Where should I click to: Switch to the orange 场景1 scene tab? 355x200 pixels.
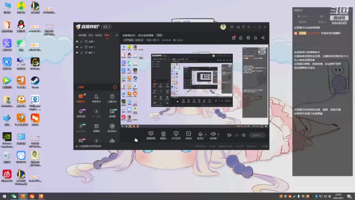[x=107, y=35]
